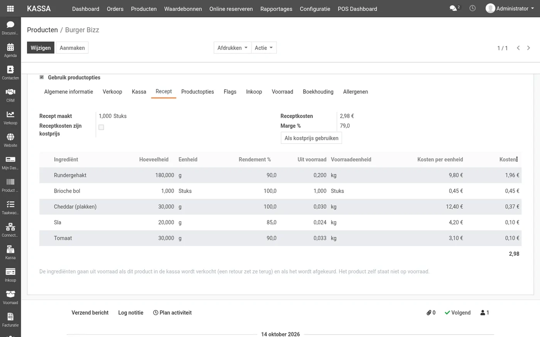
Task: Switch to the Productopties tab
Action: pos(197,92)
